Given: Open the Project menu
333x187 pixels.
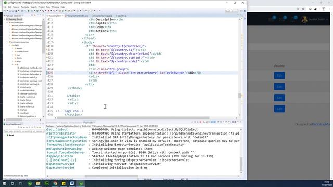Looking at the screenshot, I should [42, 7].
